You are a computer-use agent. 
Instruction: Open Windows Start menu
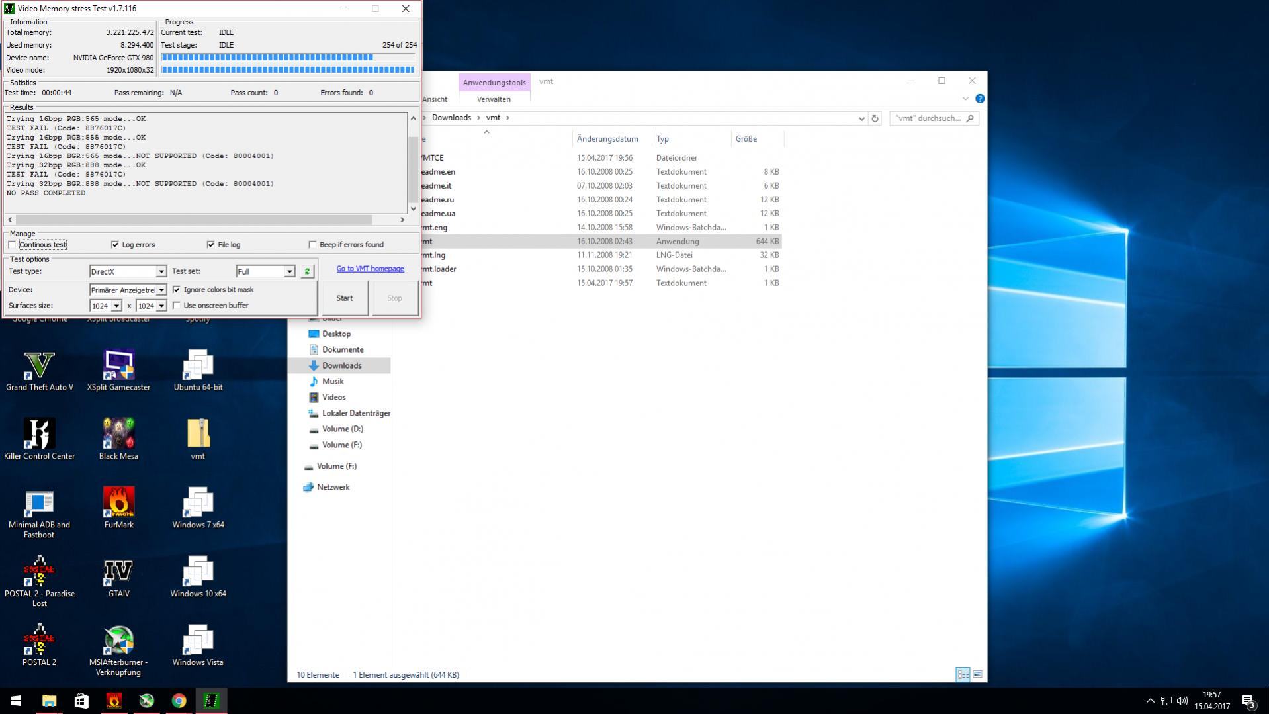click(16, 701)
